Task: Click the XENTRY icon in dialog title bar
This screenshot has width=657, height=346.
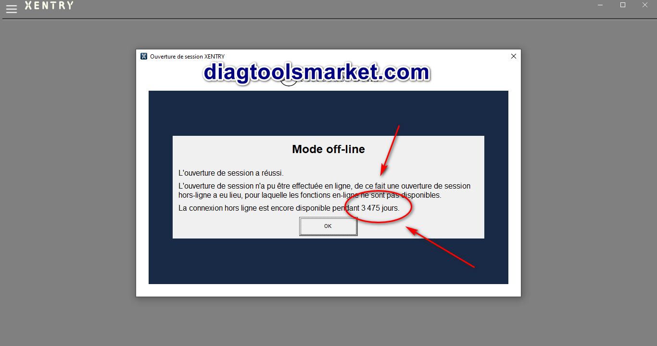Action: pos(143,56)
